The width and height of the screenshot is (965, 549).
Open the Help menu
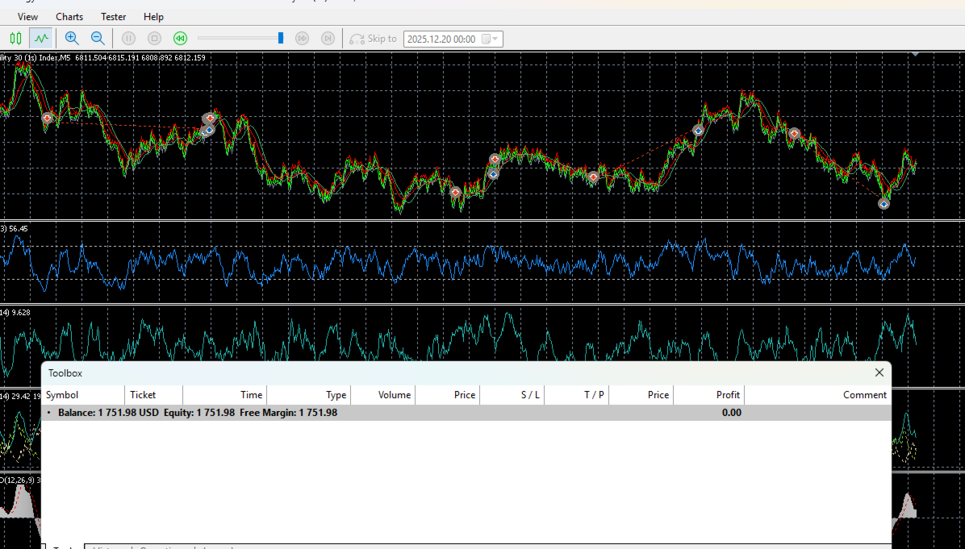click(153, 17)
